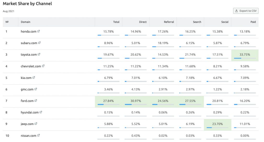Open ford.com external link icon
The image size is (264, 142).
(36, 101)
